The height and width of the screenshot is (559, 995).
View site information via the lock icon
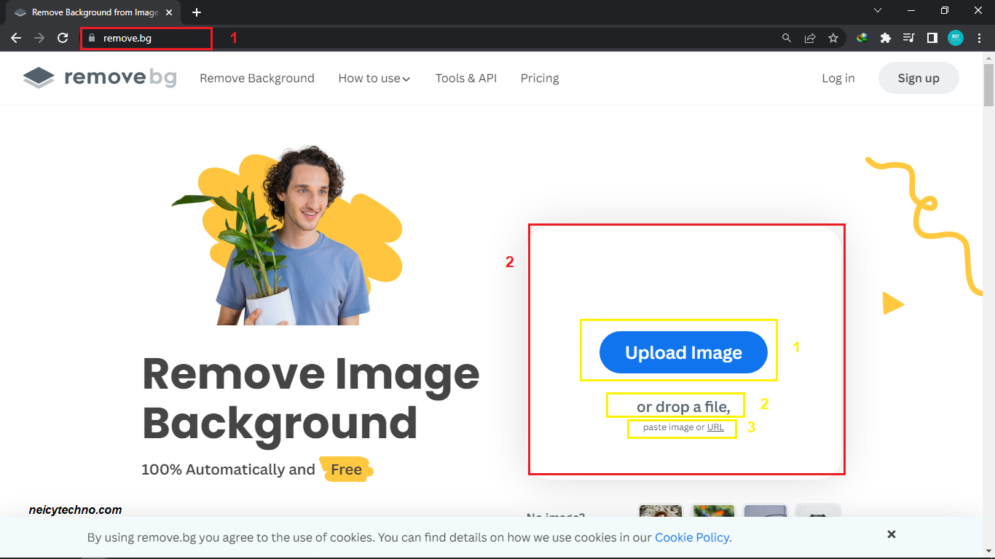[92, 38]
